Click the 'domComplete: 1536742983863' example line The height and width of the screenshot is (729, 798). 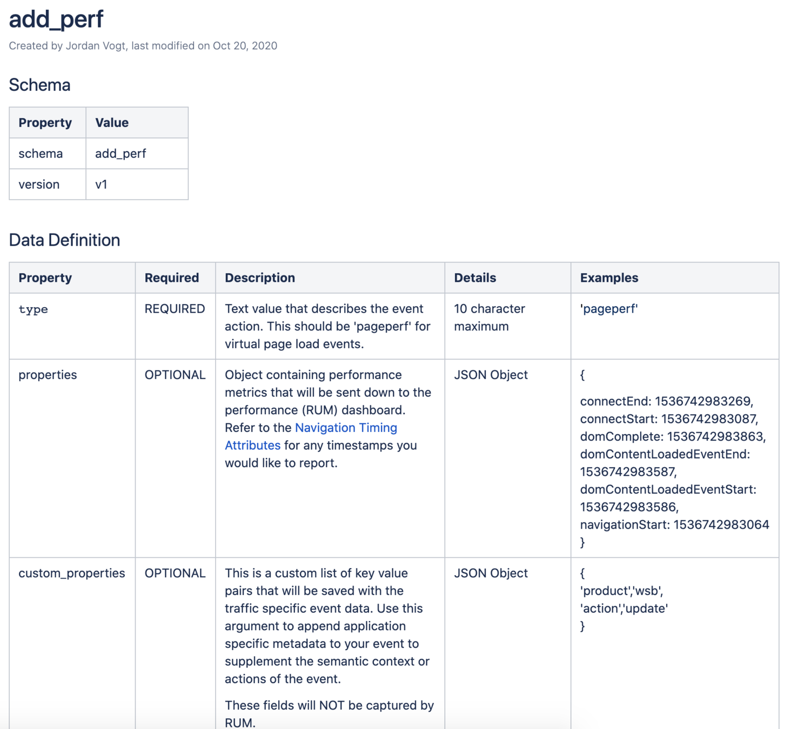tap(673, 436)
